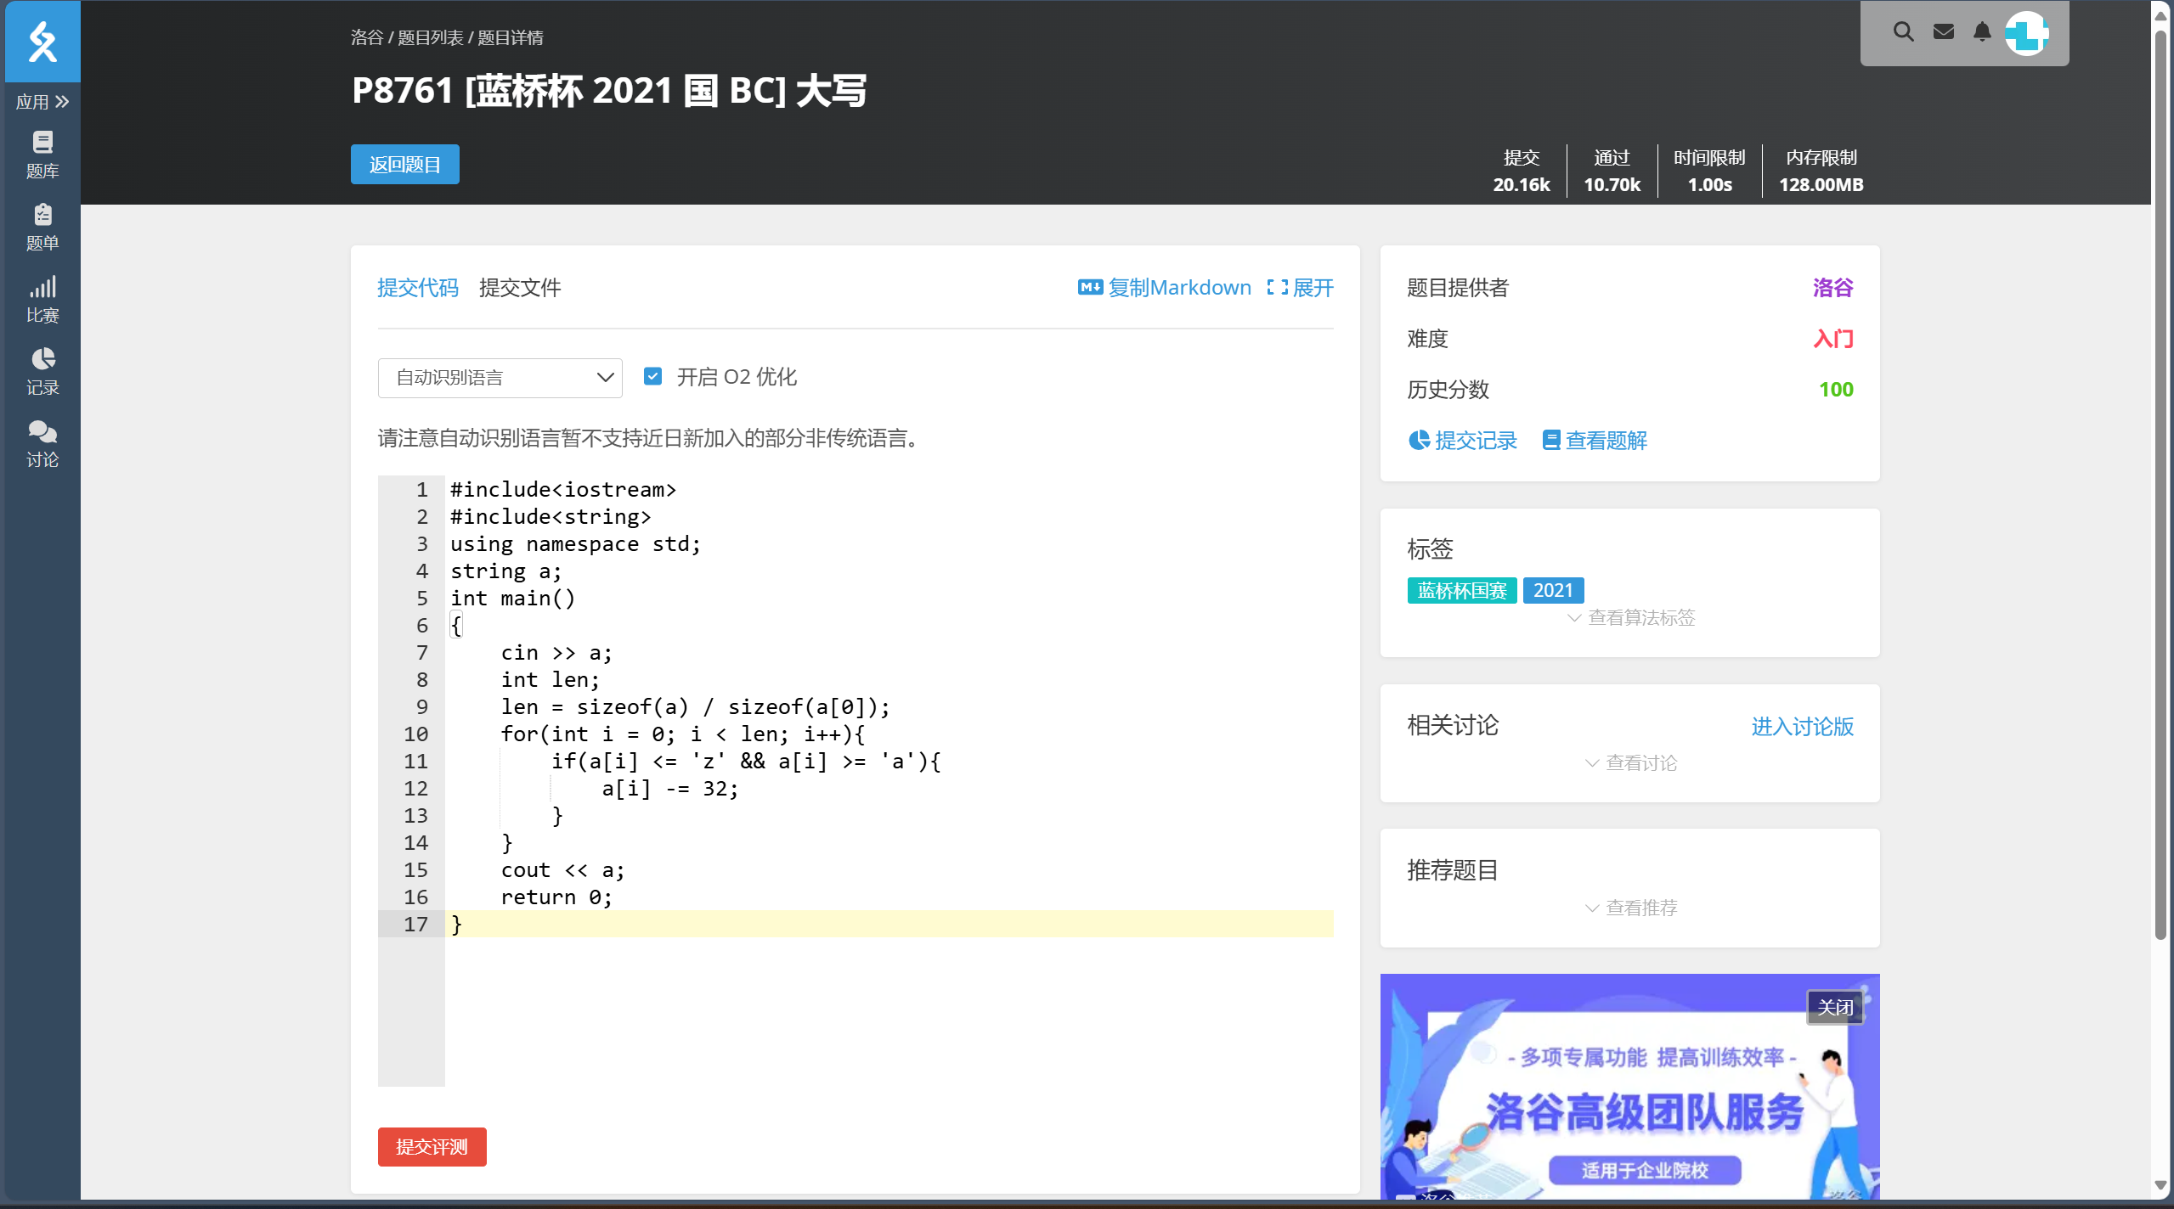Click the notification bell icon
The width and height of the screenshot is (2174, 1209).
[x=1982, y=32]
